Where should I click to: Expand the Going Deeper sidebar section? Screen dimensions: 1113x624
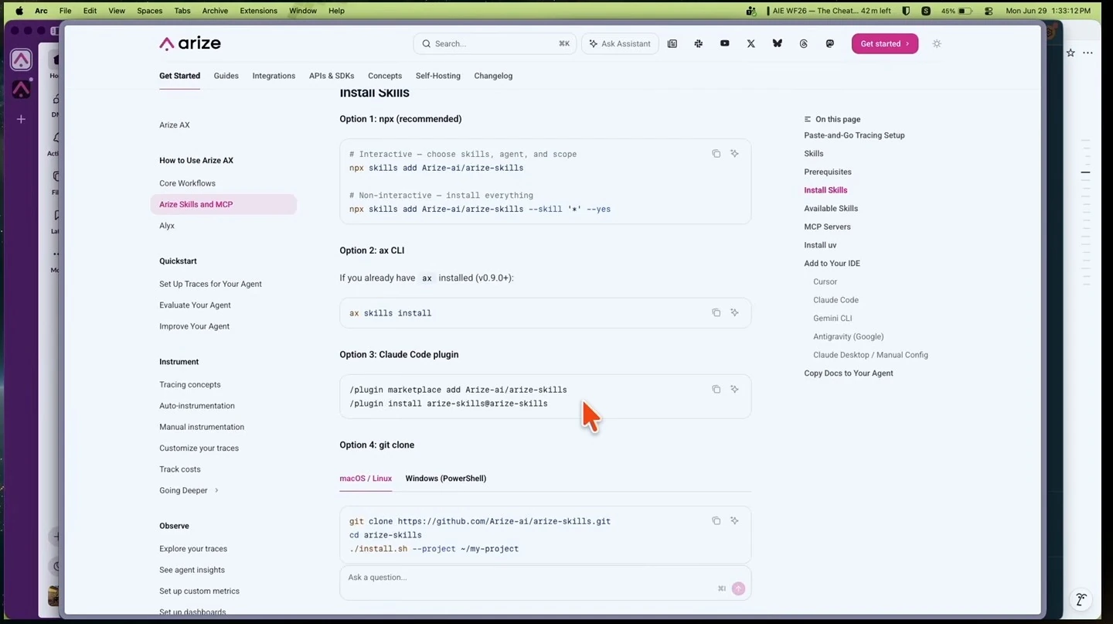(x=189, y=490)
